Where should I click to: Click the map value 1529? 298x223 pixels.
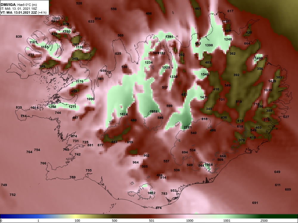pos(166,67)
